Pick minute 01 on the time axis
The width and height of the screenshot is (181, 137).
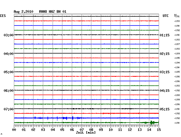[x=24, y=130]
